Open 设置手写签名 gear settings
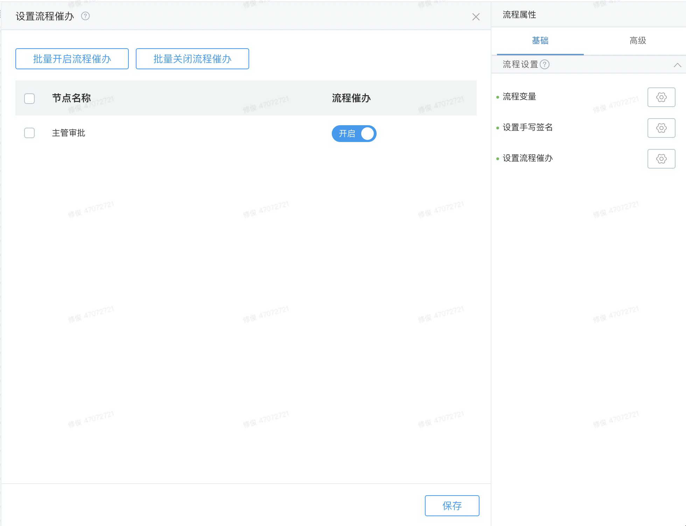This screenshot has width=686, height=526. tap(661, 128)
